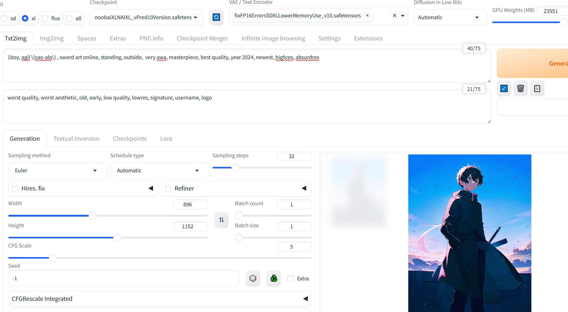Click the CFG Scale number field

click(295, 247)
